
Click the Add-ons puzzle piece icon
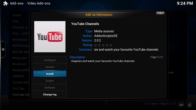coord(6,3)
